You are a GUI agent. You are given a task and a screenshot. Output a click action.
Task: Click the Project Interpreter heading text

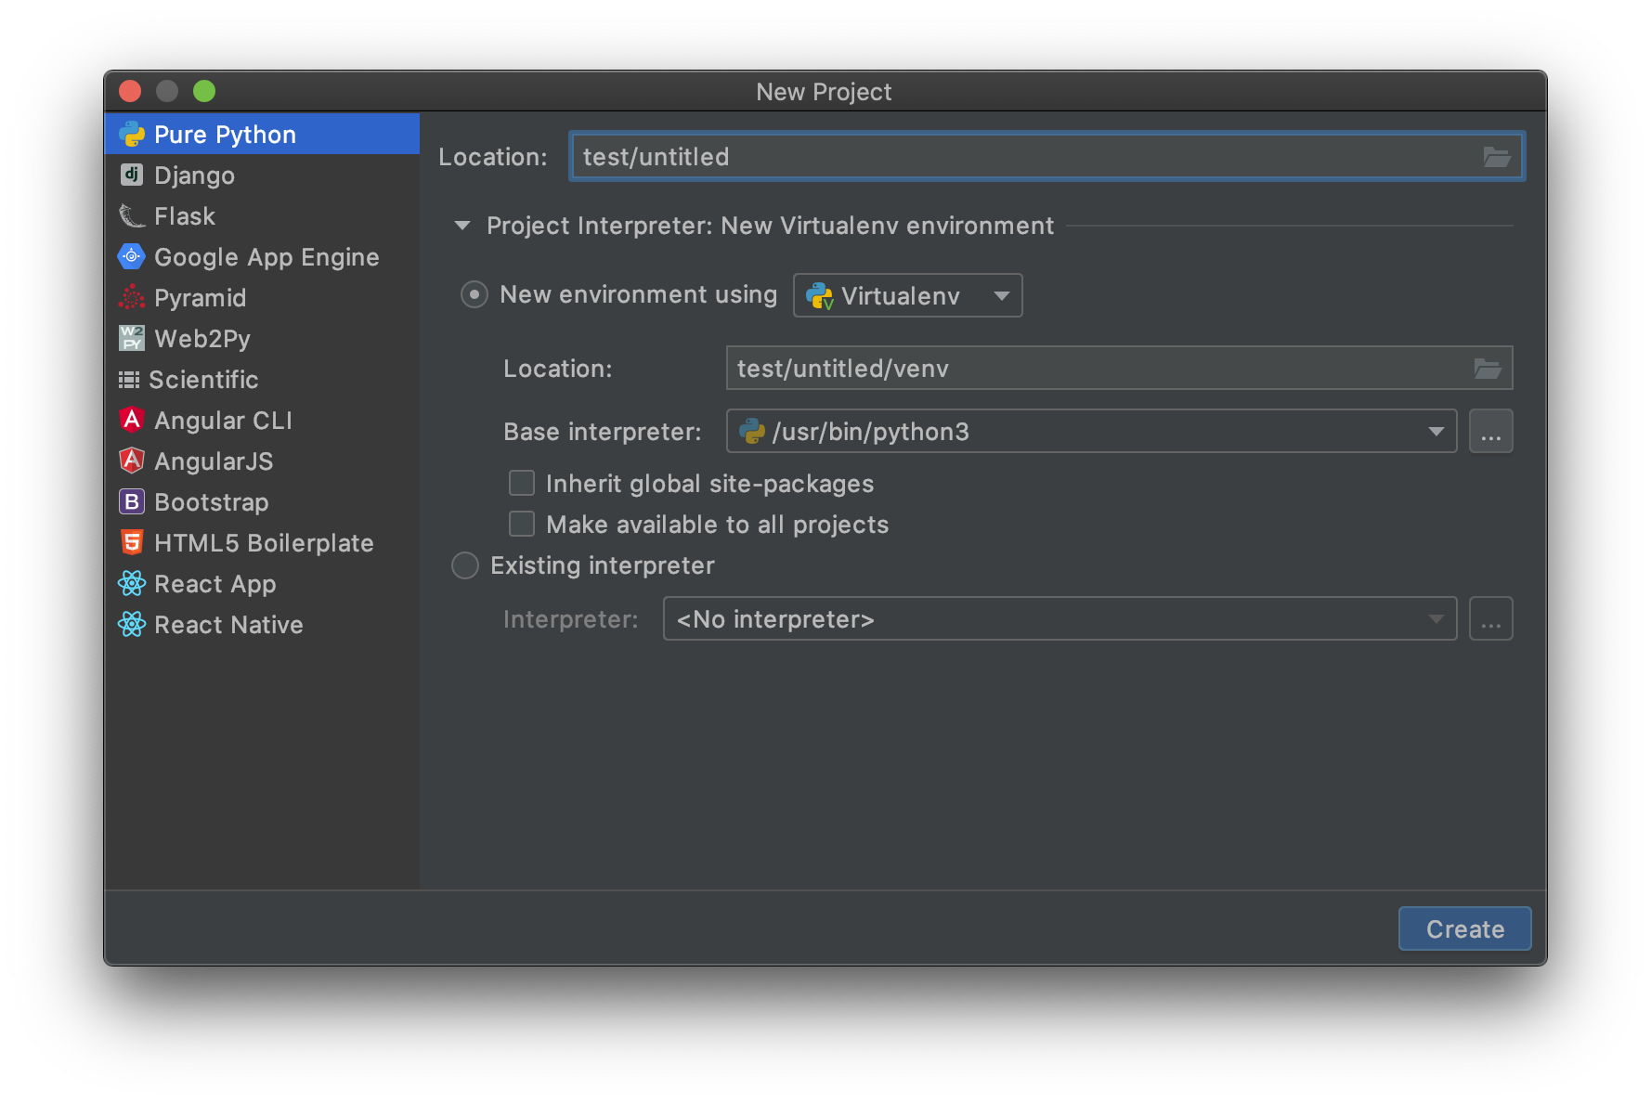point(770,226)
